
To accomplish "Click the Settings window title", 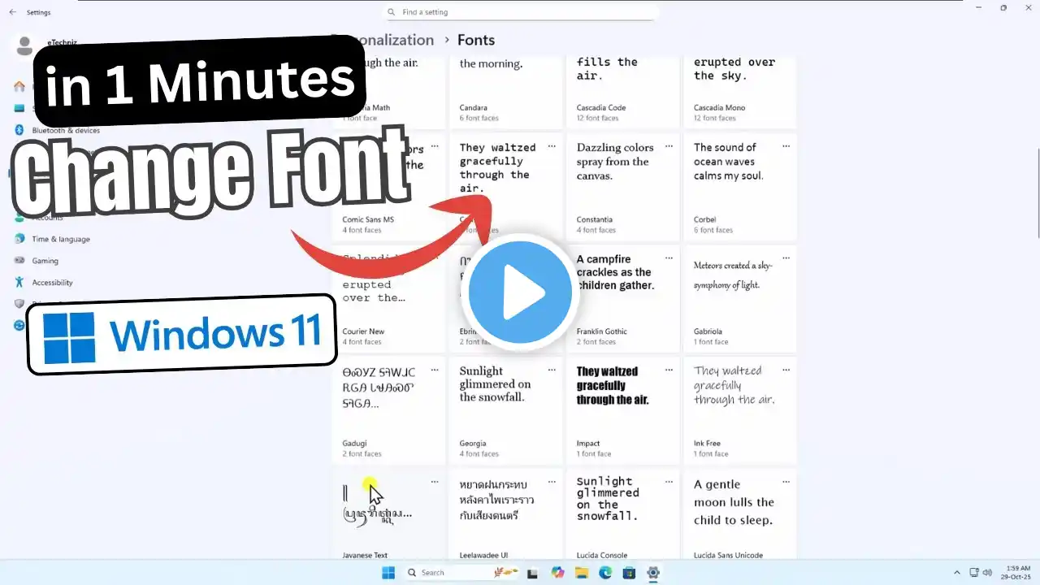I will [x=38, y=12].
